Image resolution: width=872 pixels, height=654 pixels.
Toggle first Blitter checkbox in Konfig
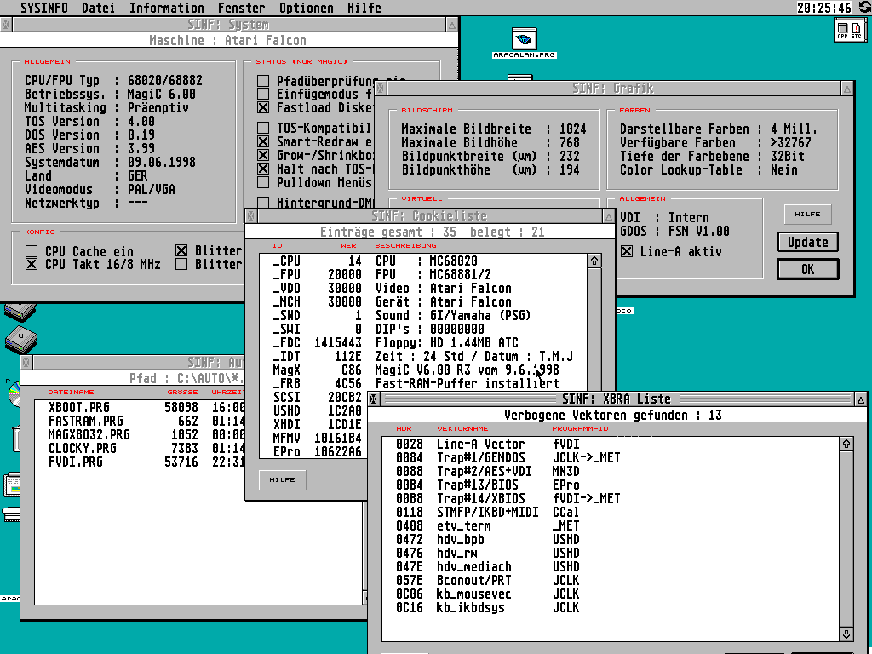click(181, 251)
